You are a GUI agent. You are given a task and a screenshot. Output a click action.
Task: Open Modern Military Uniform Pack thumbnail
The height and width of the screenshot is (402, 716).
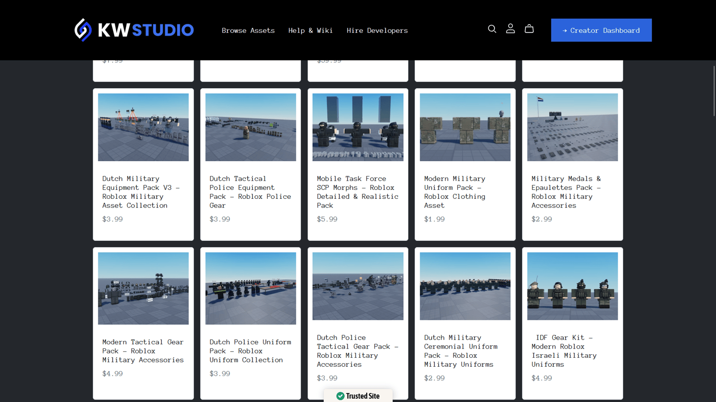tap(465, 127)
